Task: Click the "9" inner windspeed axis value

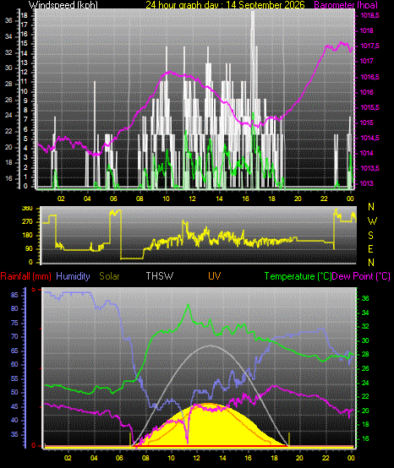Action: point(25,101)
